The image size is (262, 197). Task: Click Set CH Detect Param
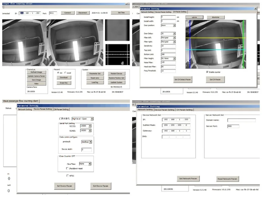click(x=183, y=79)
